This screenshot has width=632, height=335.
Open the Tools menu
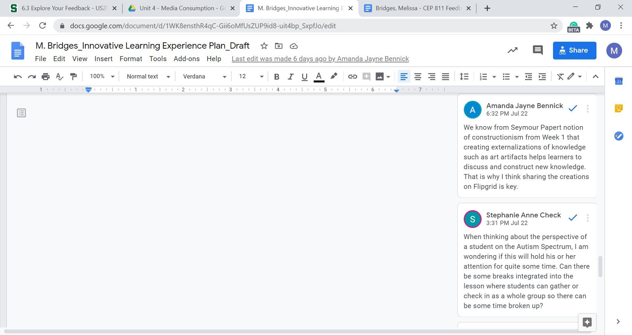158,59
